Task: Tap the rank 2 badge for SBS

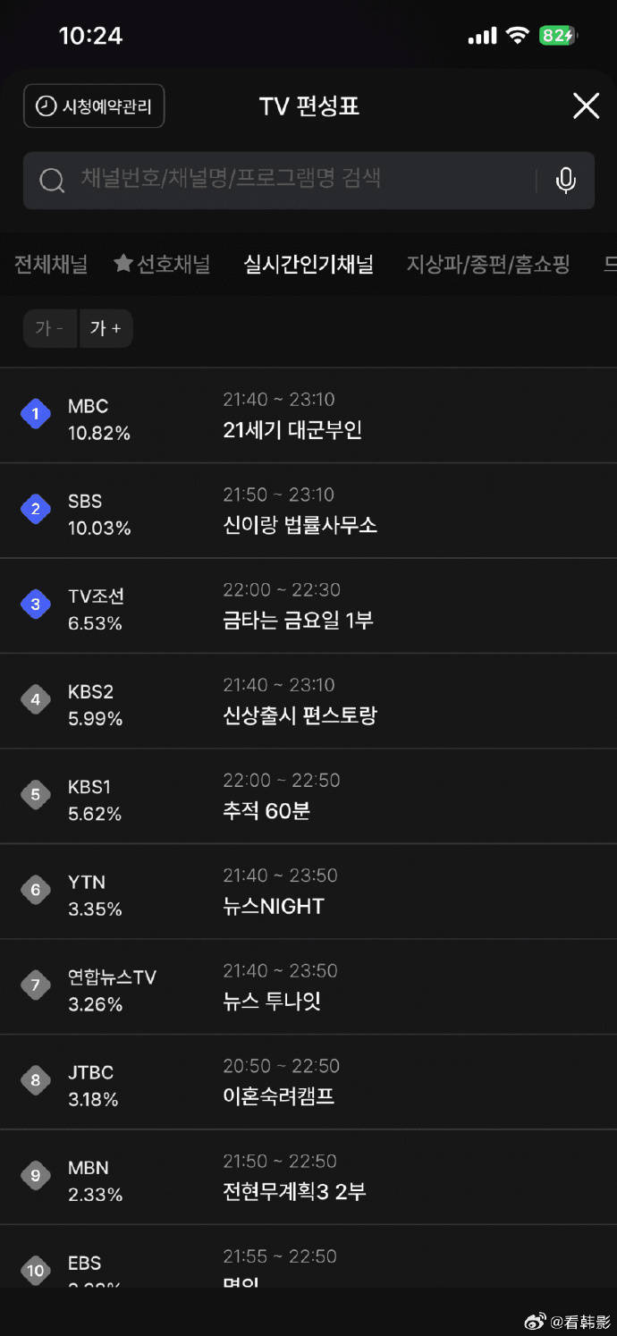Action: pyautogui.click(x=36, y=509)
